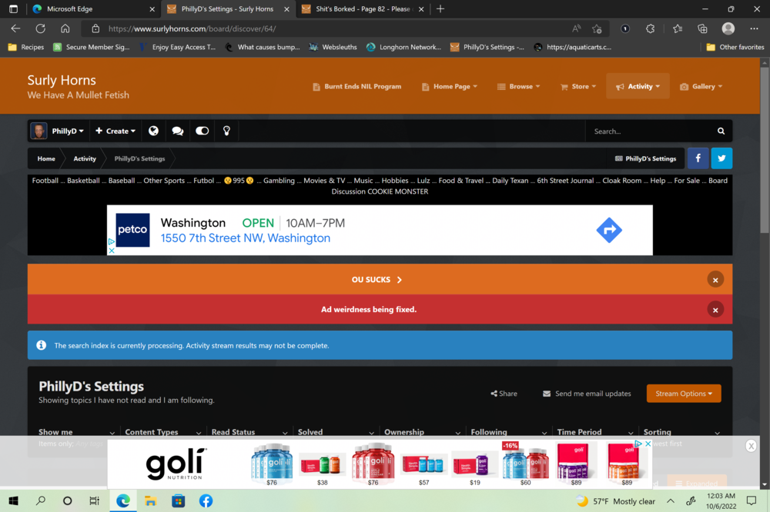Click Send me email updates
Screen dimensions: 770x512
pos(587,394)
